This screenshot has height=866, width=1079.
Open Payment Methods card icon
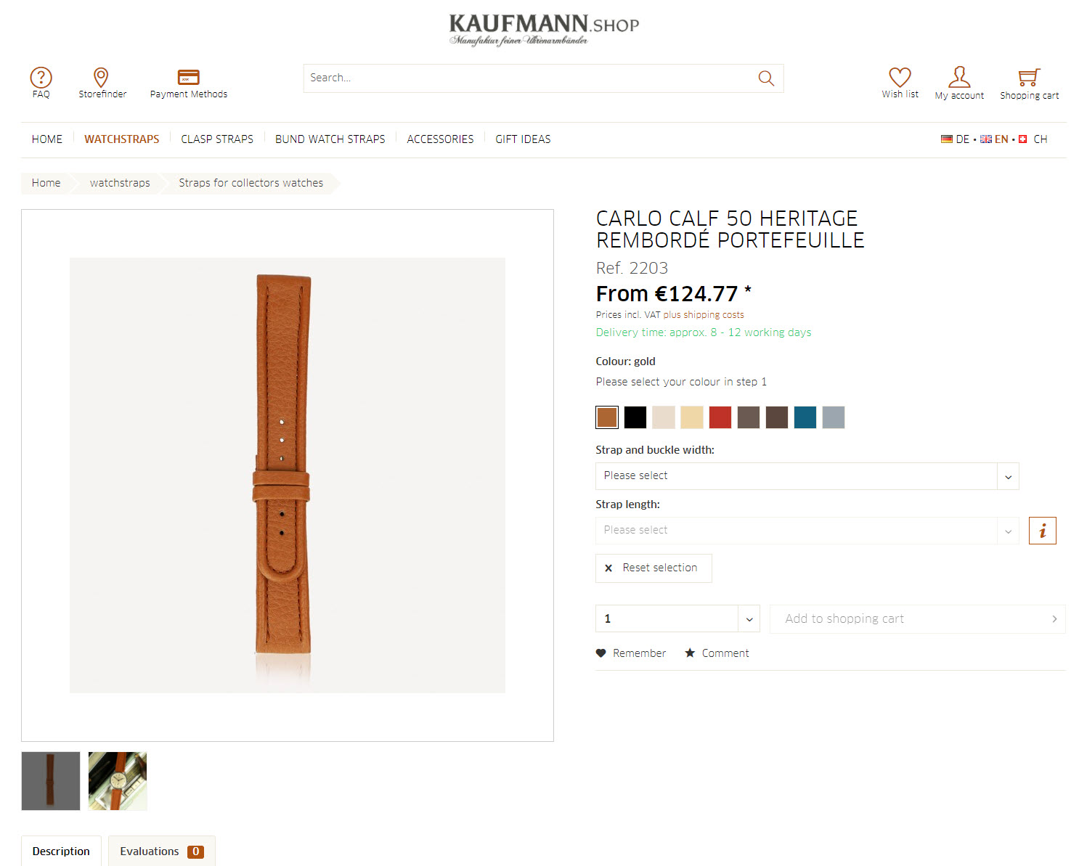tap(188, 77)
